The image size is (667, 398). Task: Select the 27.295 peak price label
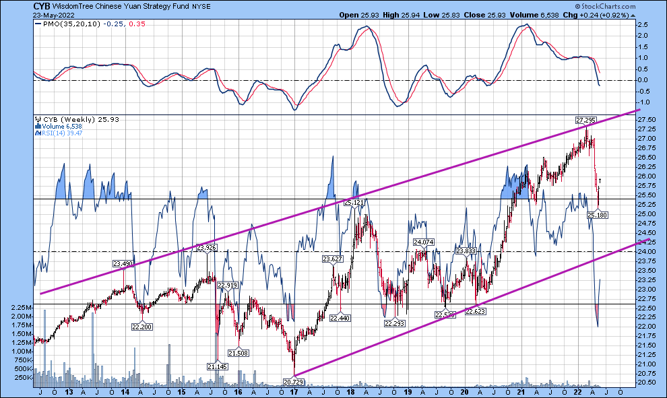point(585,120)
